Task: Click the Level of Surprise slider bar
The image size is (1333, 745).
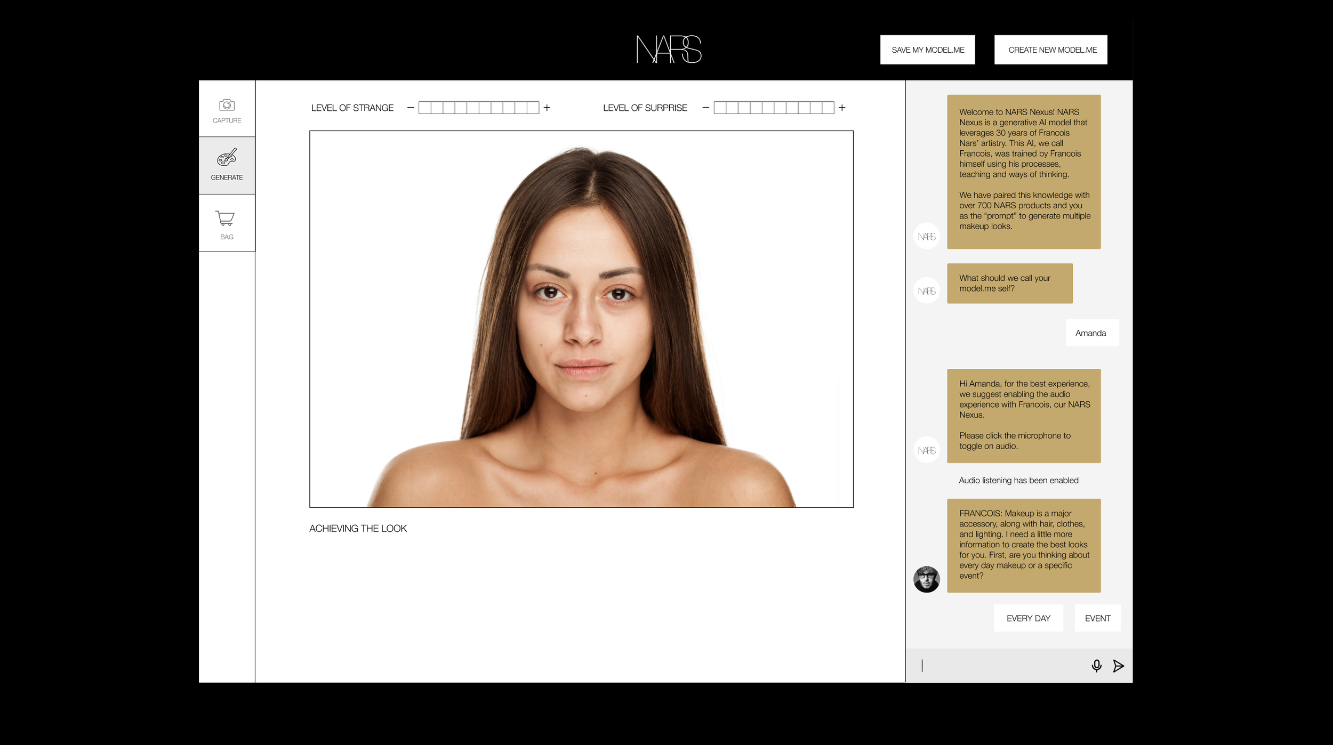Action: pos(774,108)
